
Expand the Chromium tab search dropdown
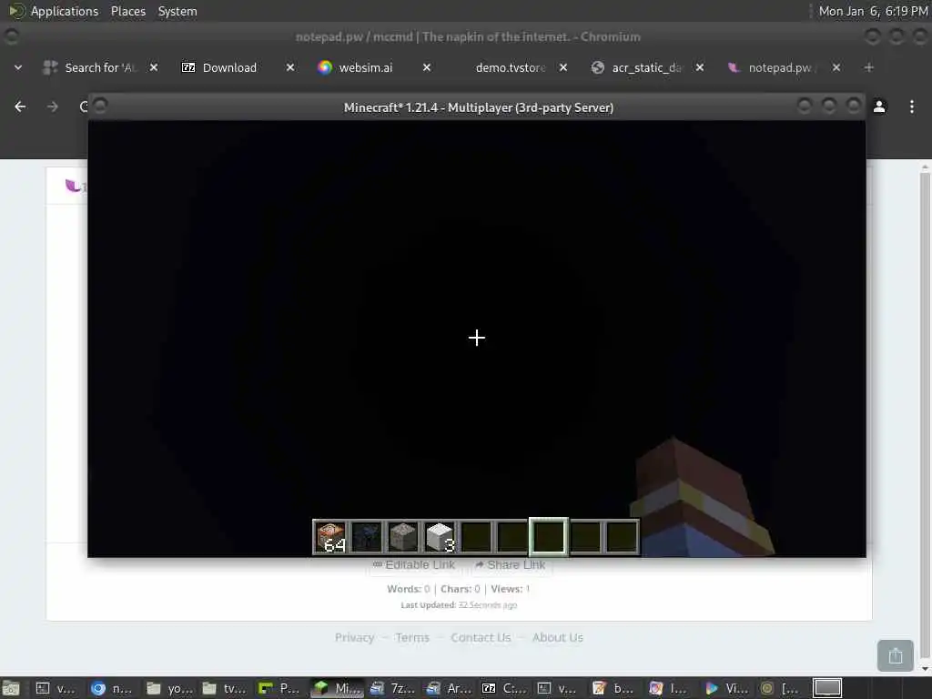pos(18,67)
